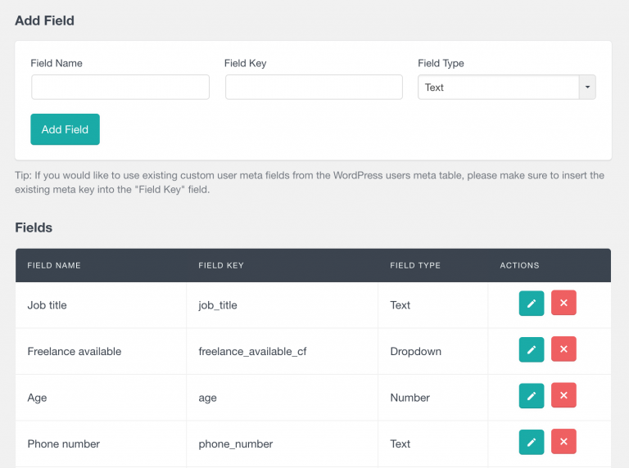This screenshot has width=629, height=468.
Task: Click the FIELD NAME column header
Action: click(x=54, y=266)
